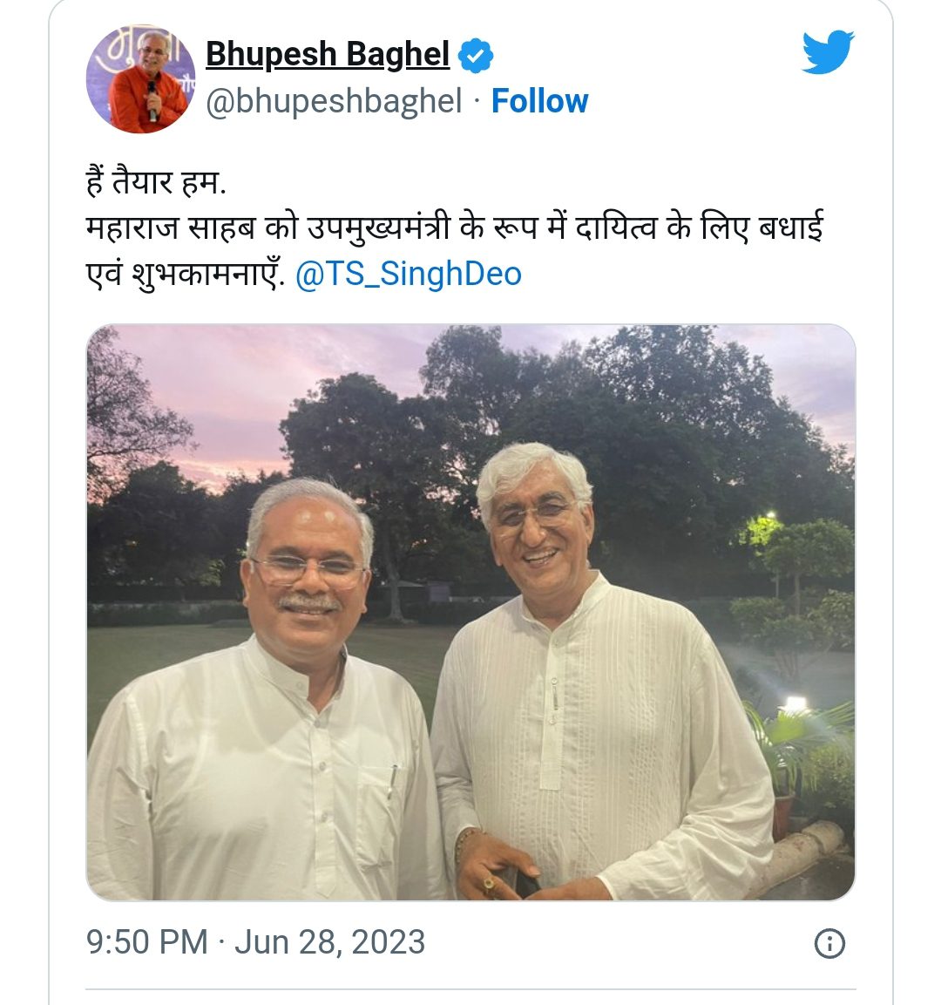Open the Jun 28, 2023 date link

329,942
